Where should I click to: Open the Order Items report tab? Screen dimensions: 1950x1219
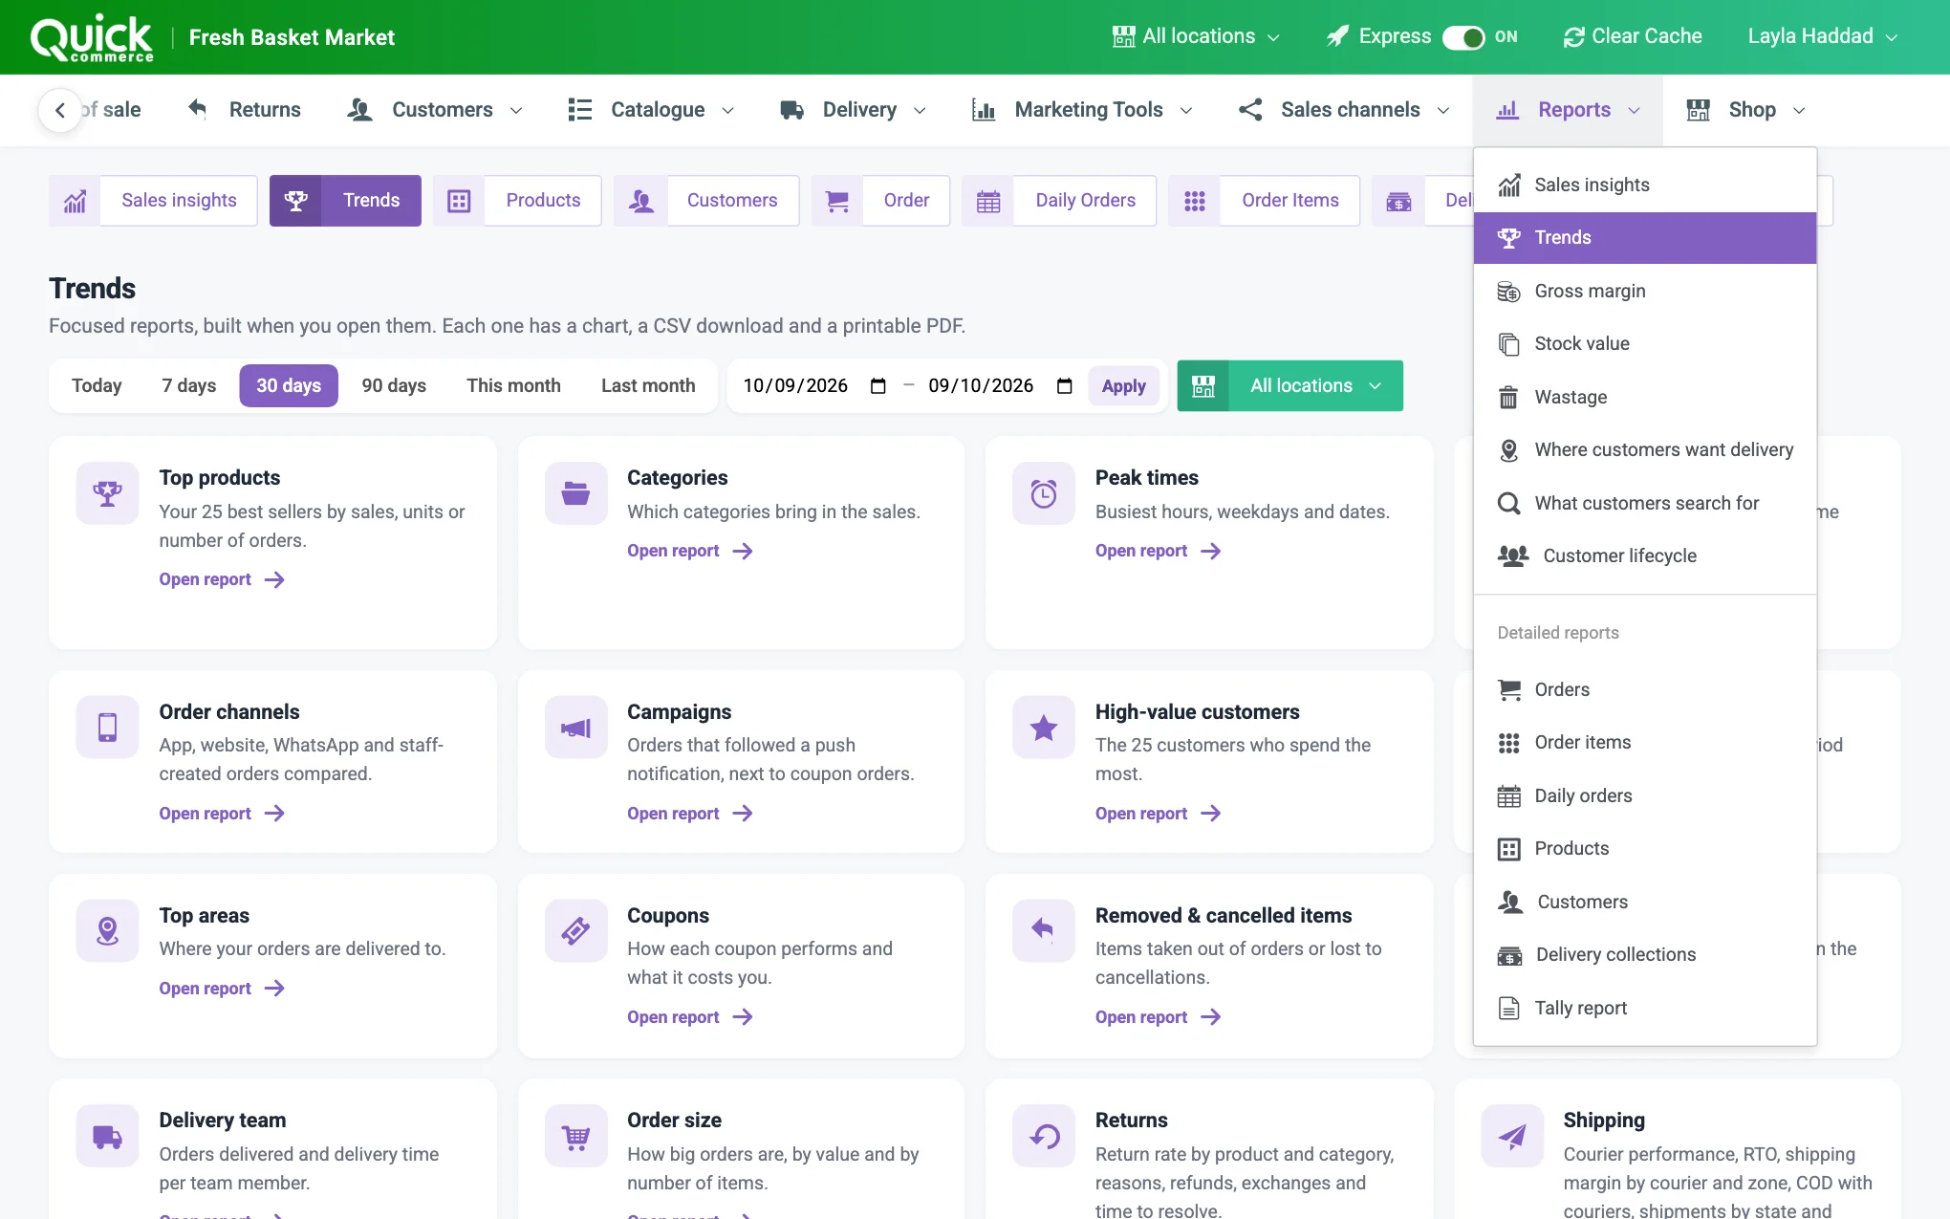[1264, 201]
